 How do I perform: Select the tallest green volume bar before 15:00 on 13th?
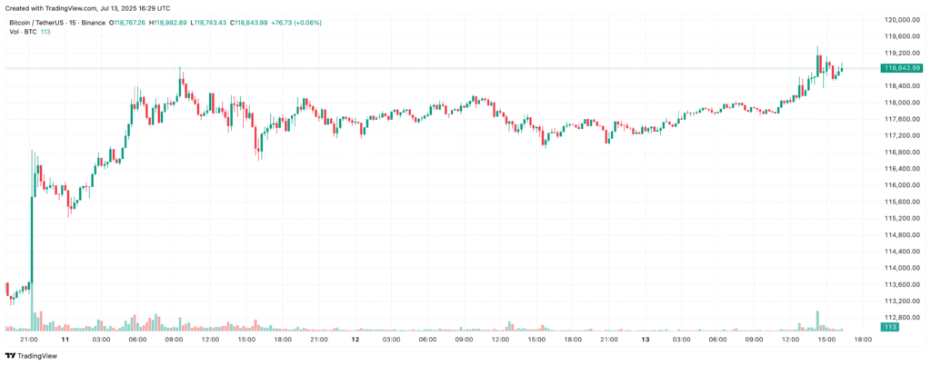coord(817,321)
